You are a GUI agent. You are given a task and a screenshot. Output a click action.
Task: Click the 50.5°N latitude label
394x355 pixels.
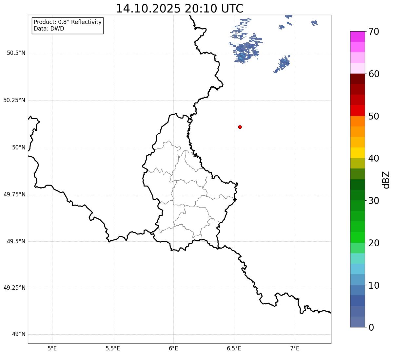click(x=16, y=53)
